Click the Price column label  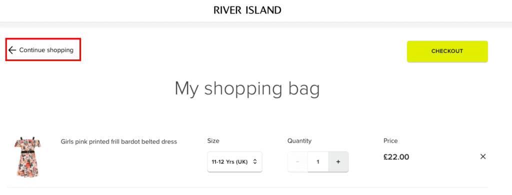[x=390, y=141]
